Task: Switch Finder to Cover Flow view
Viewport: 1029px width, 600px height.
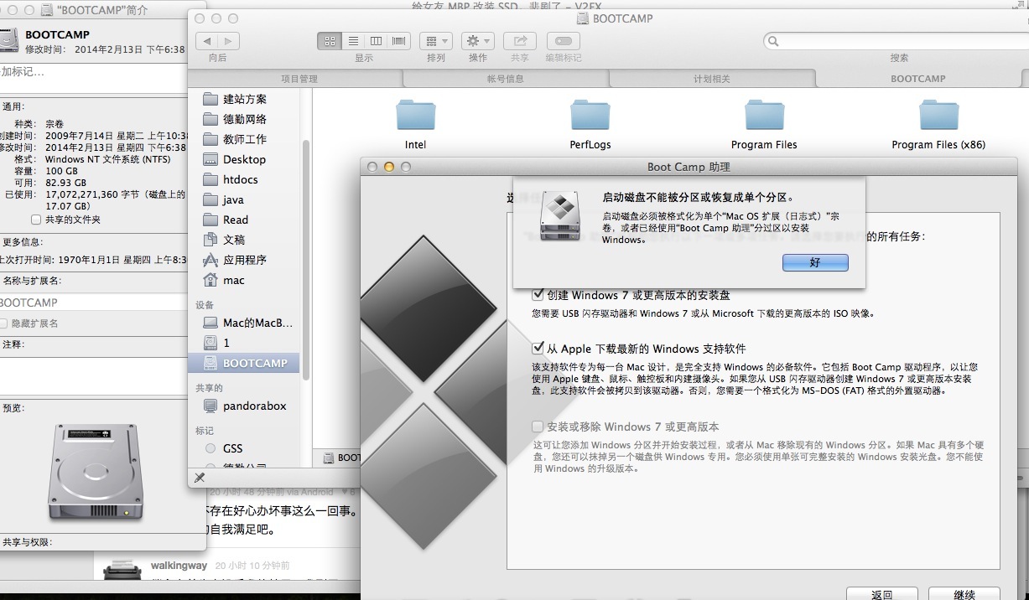Action: coord(399,40)
